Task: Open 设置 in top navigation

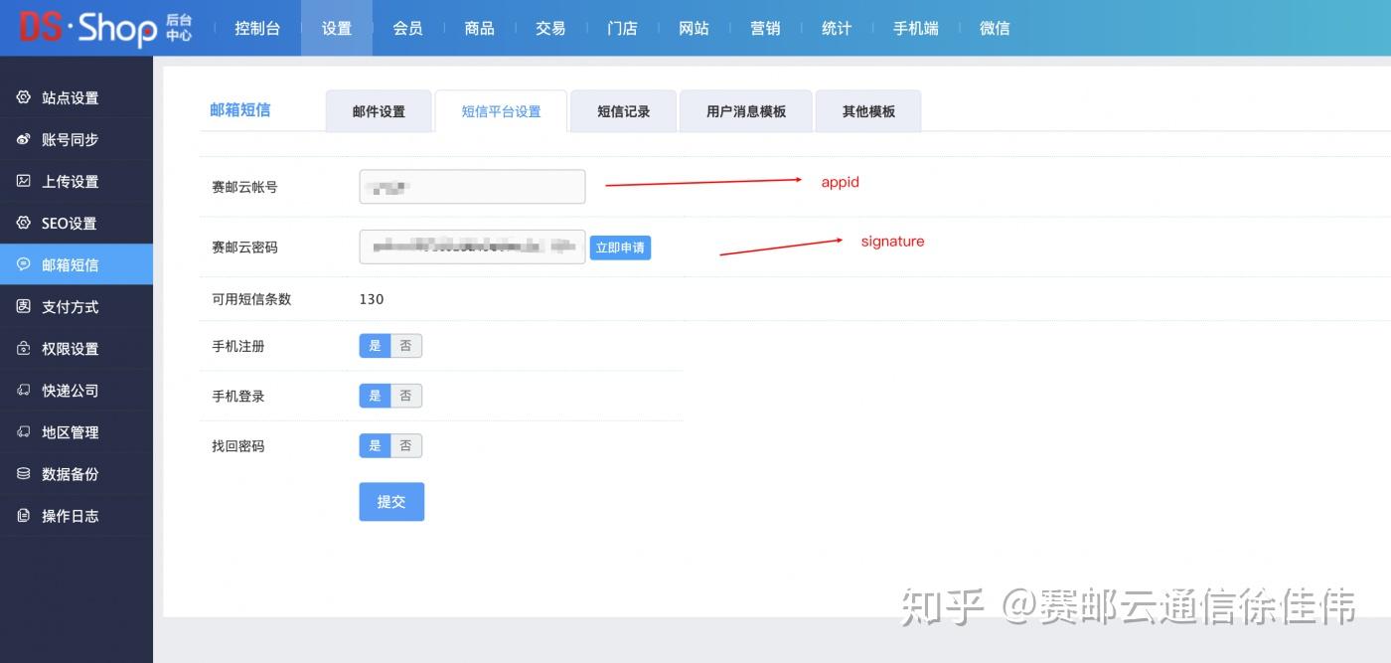Action: point(337,28)
